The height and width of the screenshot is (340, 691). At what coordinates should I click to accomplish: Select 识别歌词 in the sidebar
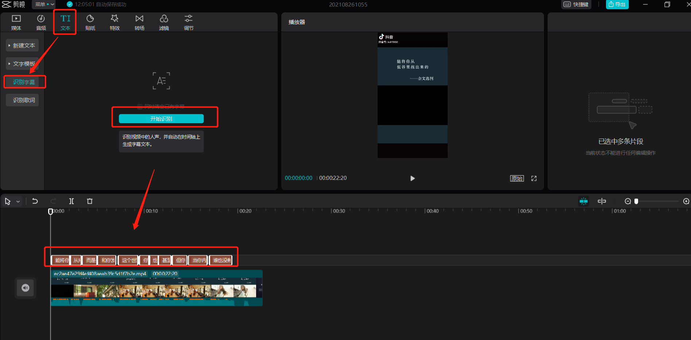22,100
